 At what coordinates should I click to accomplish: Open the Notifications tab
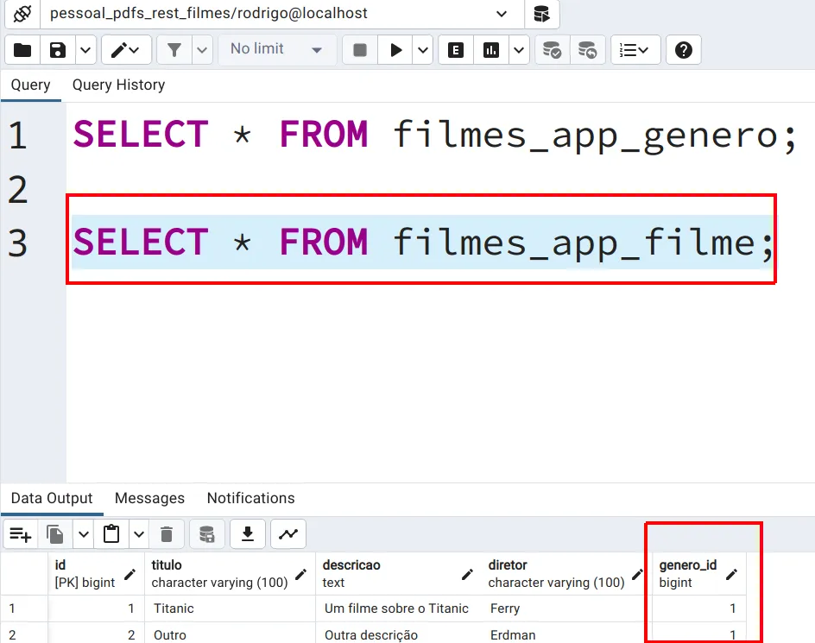click(x=250, y=498)
